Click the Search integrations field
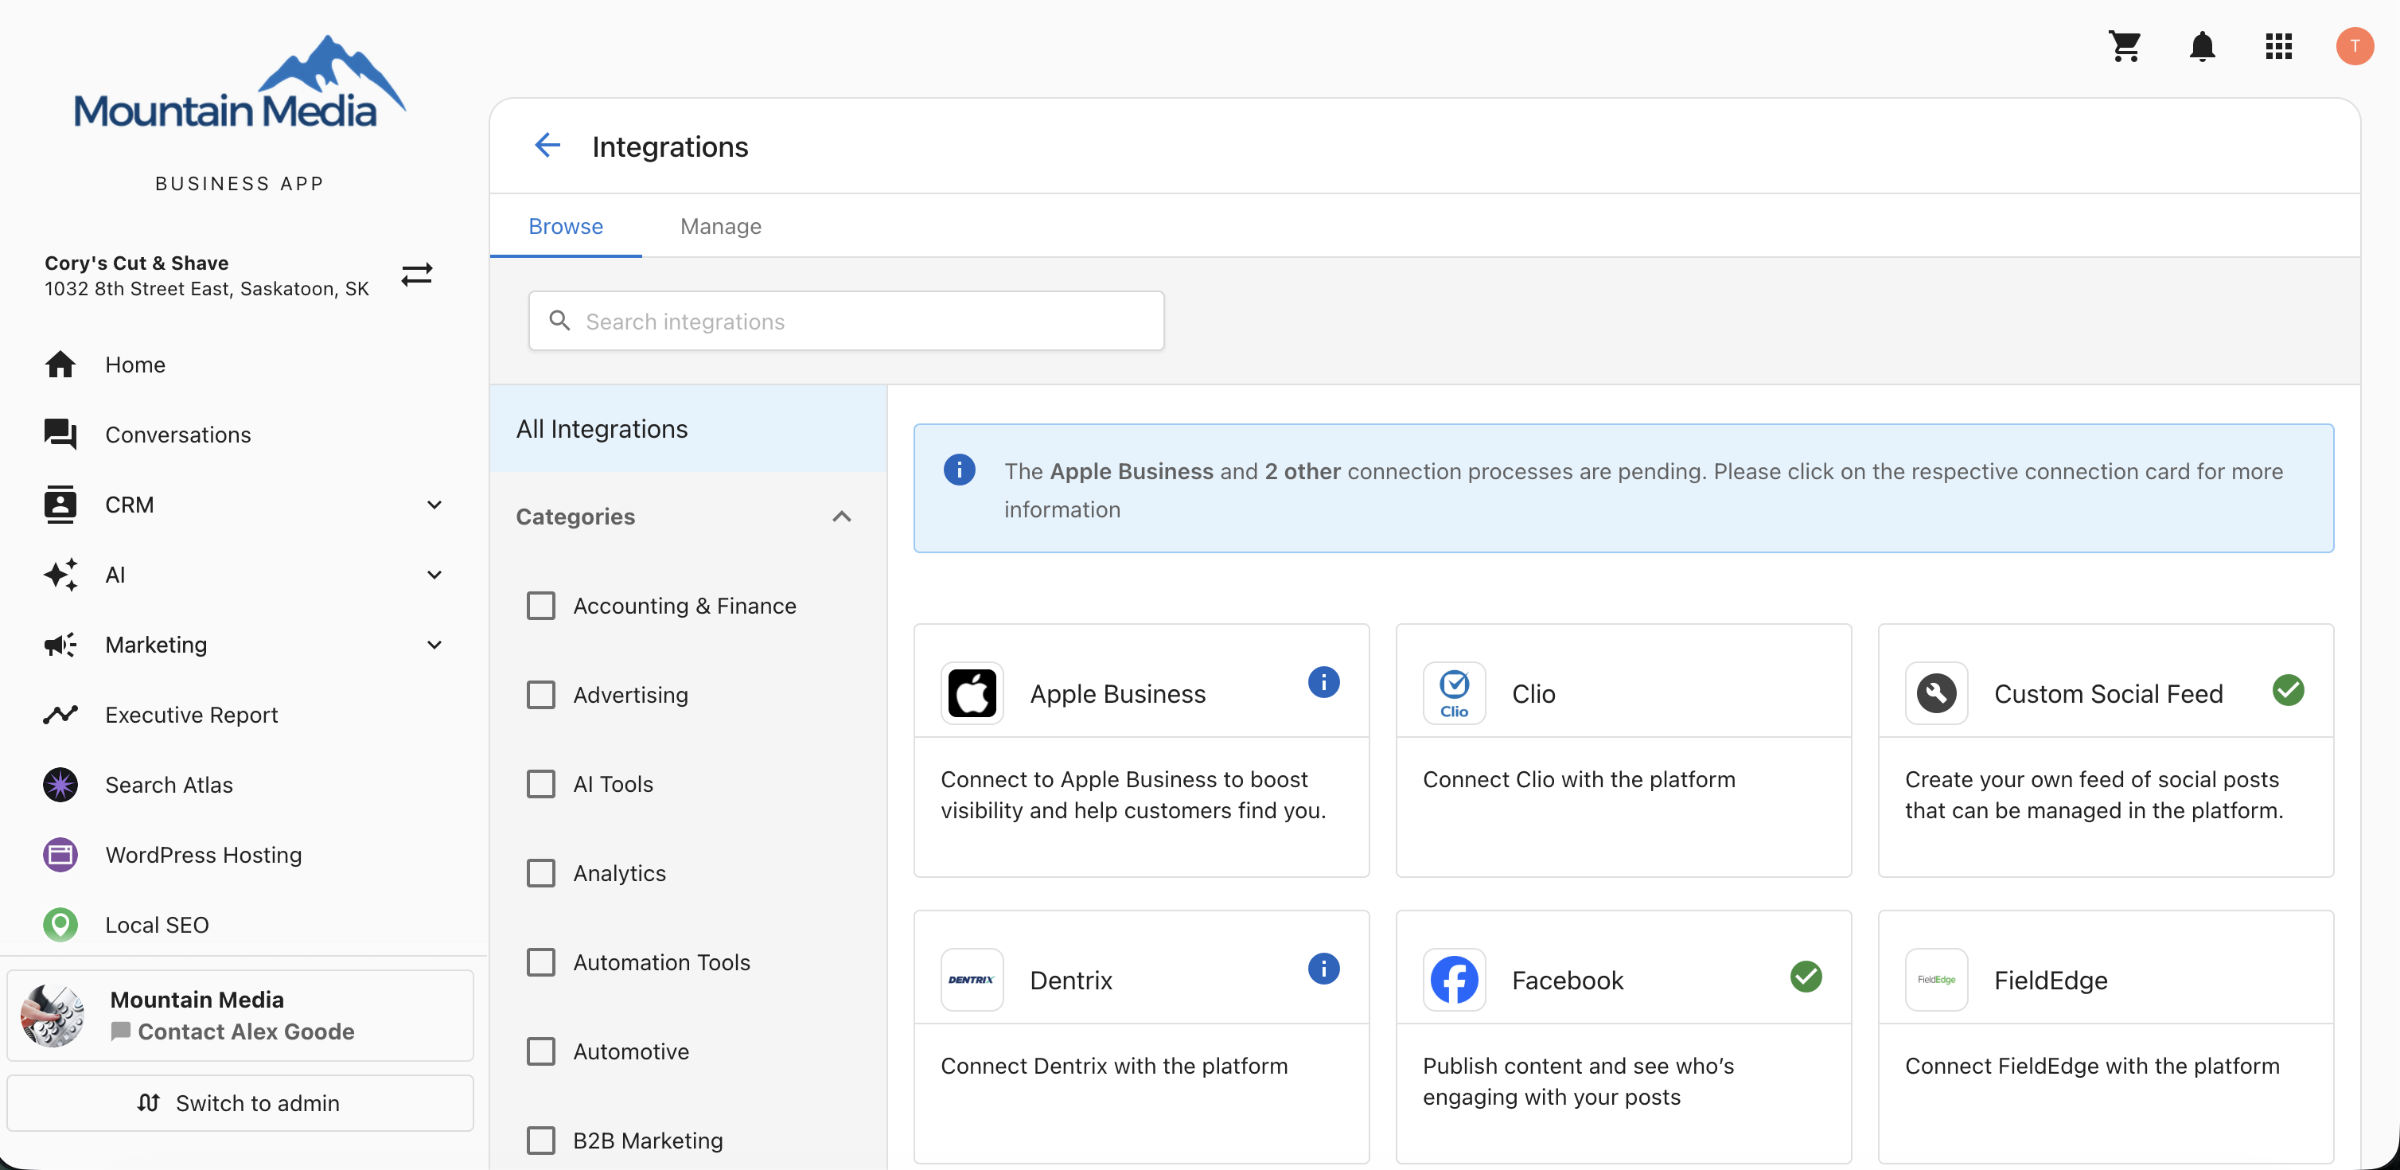The image size is (2400, 1170). (x=846, y=321)
